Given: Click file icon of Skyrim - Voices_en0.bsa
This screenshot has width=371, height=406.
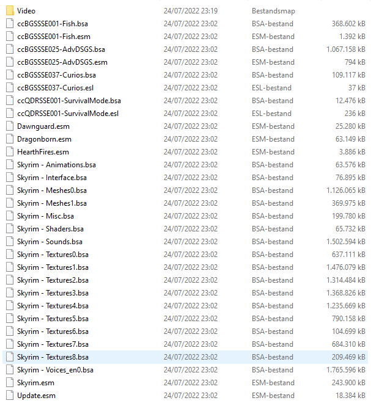Looking at the screenshot, I should click(10, 370).
